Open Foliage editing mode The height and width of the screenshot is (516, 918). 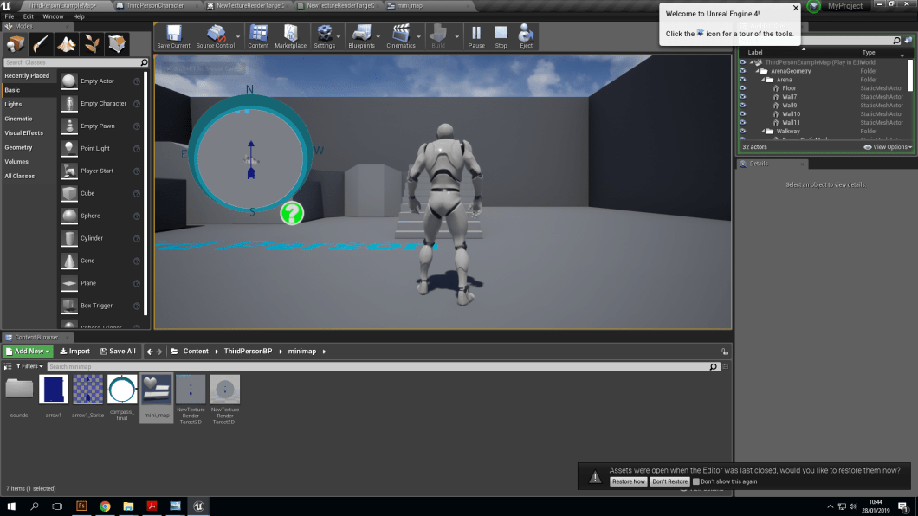93,43
